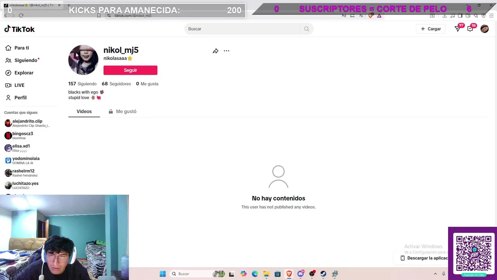Open the Explorar page

click(x=24, y=73)
